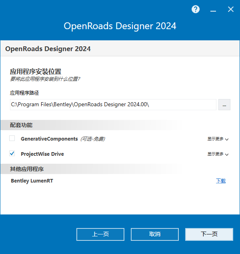Select the GenerativeComponents label text
The width and height of the screenshot is (240, 254).
49,139
